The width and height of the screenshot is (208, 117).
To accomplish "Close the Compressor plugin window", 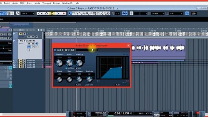I will point(128,45).
